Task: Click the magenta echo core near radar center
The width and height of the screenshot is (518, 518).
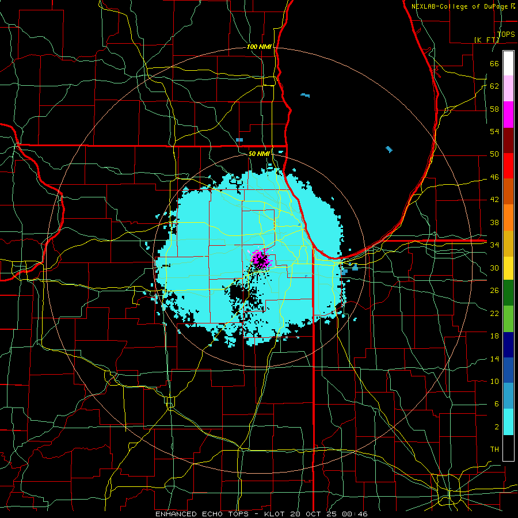Action: 260,258
